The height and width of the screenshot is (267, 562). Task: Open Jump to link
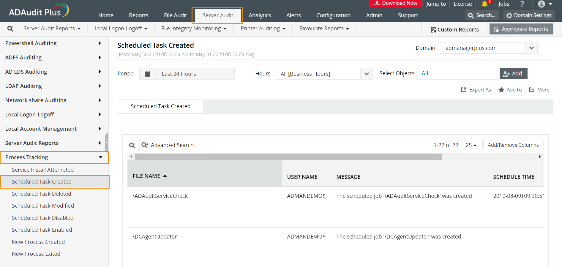[436, 4]
